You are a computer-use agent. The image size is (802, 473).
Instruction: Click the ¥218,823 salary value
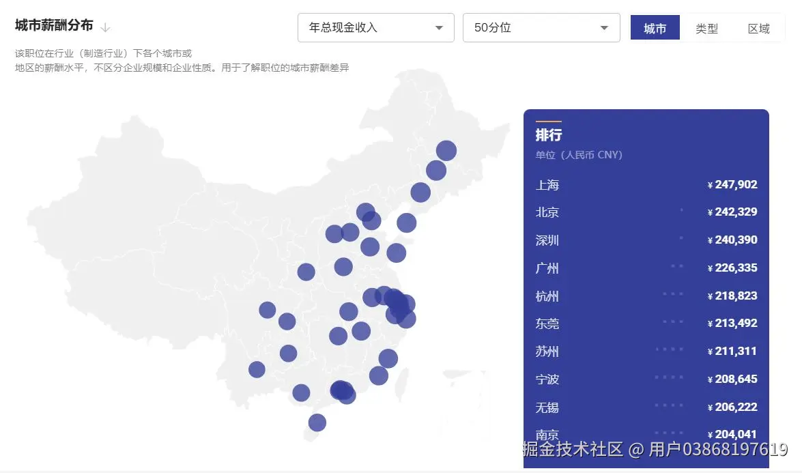732,296
